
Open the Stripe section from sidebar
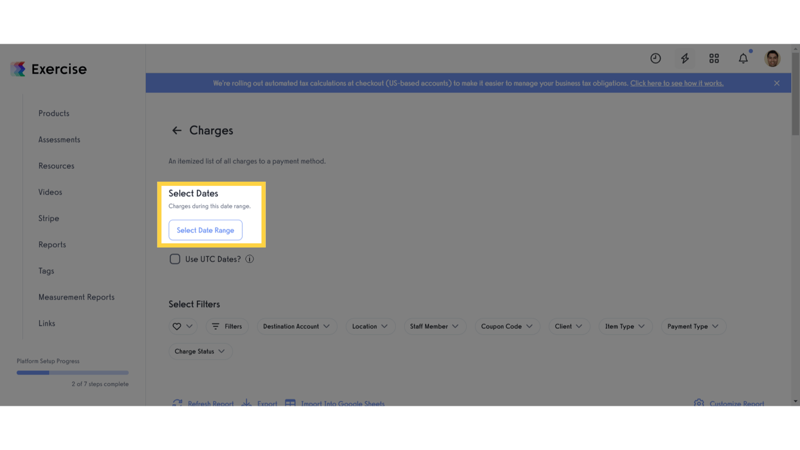tap(48, 218)
